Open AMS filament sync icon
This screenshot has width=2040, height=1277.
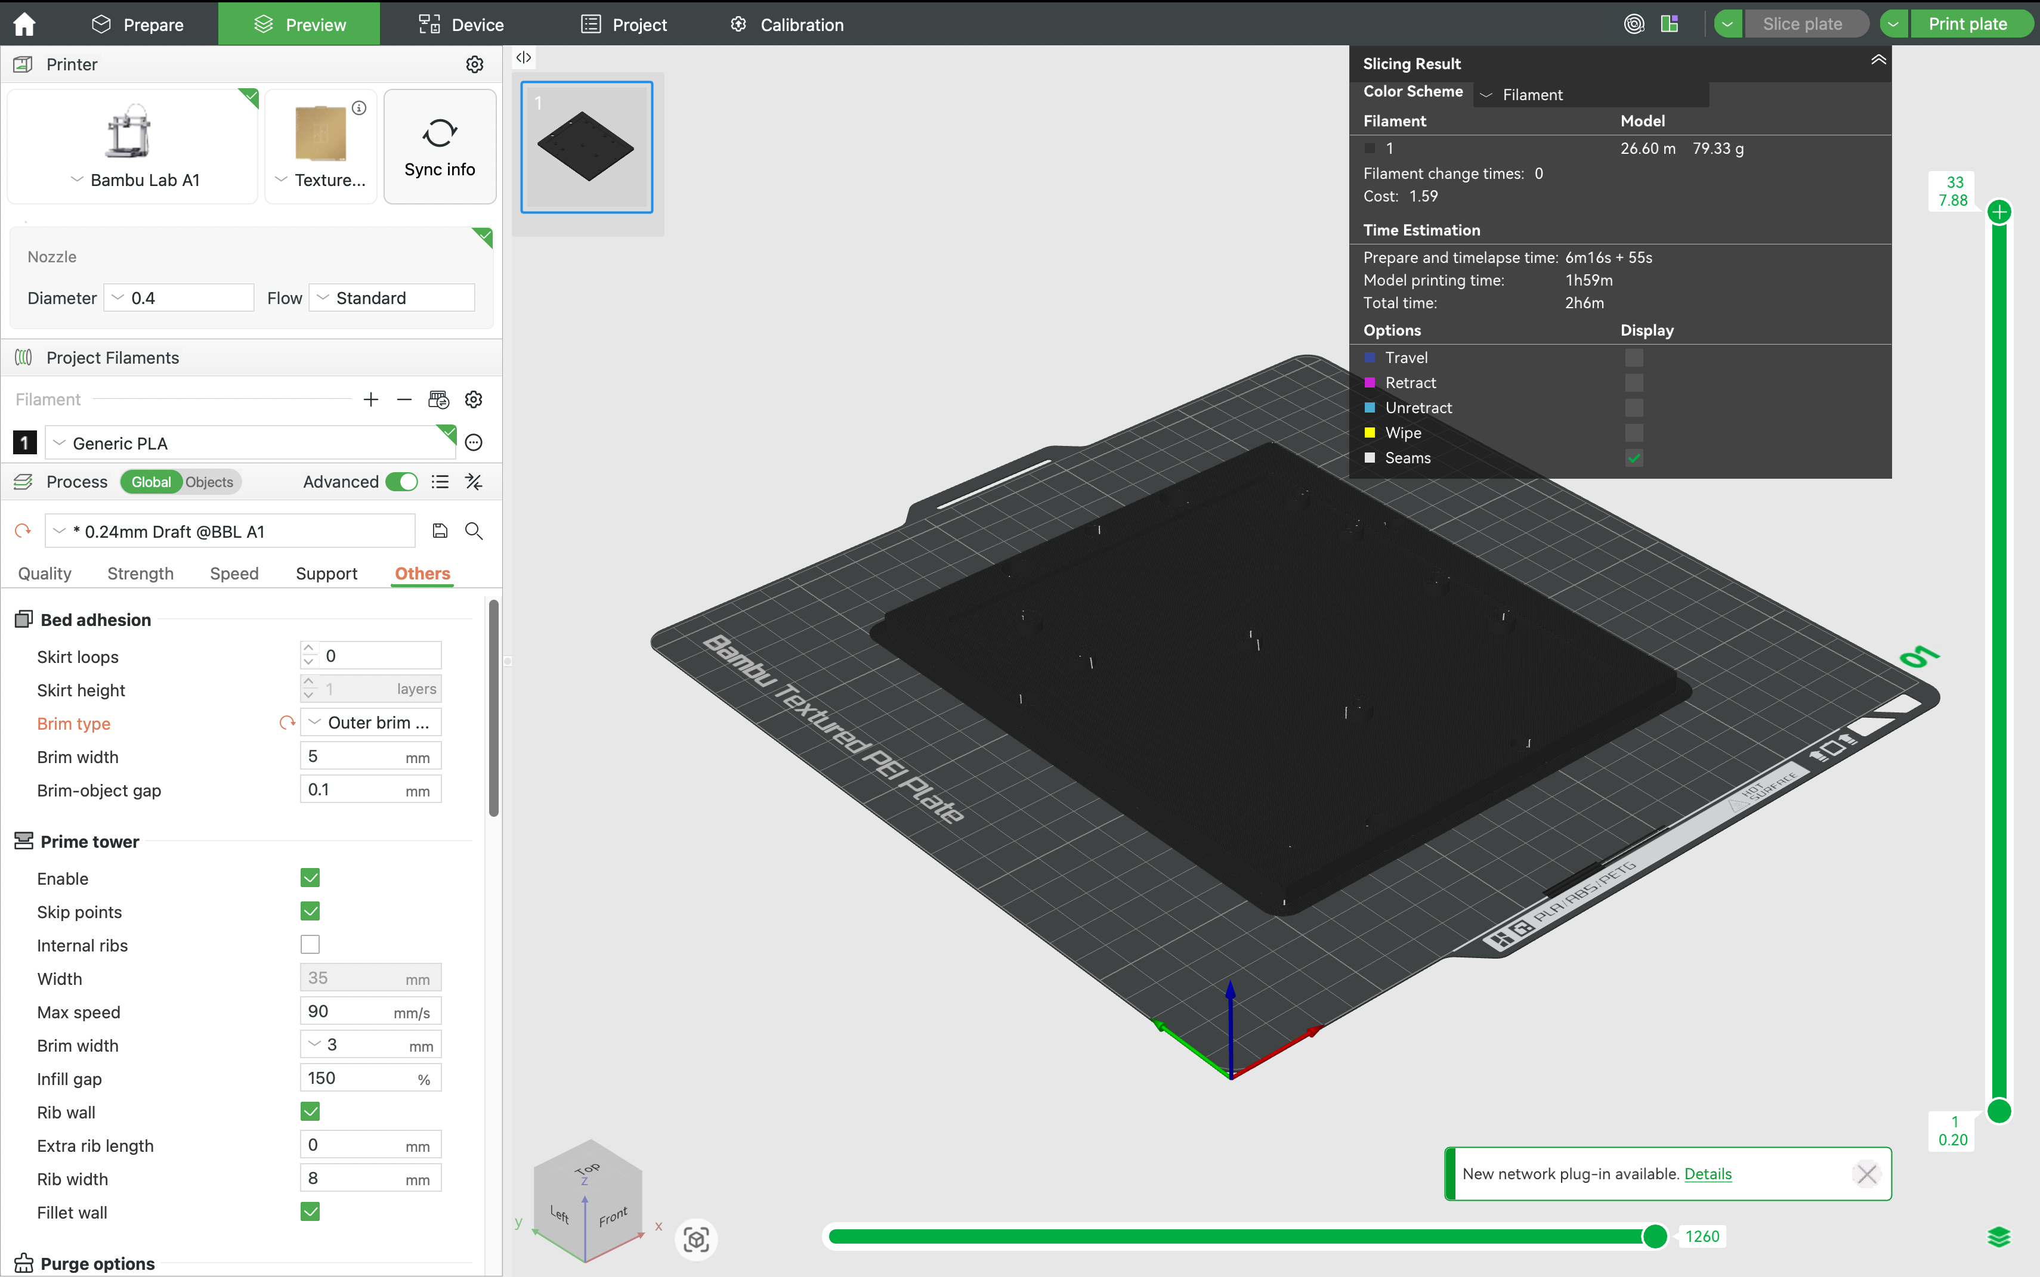(x=438, y=399)
